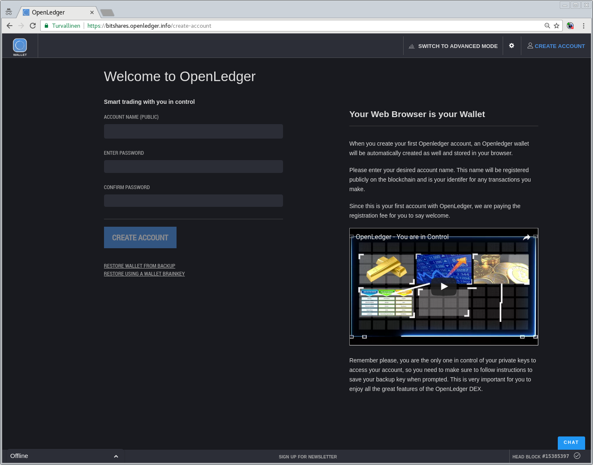Open the Chat button

(571, 443)
